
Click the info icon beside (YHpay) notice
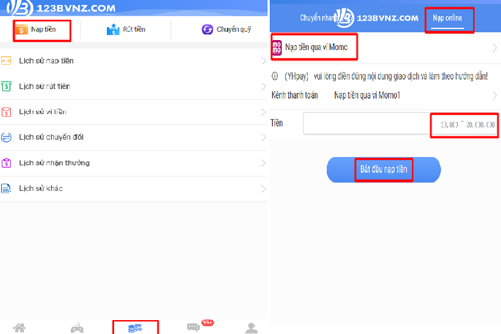click(275, 76)
